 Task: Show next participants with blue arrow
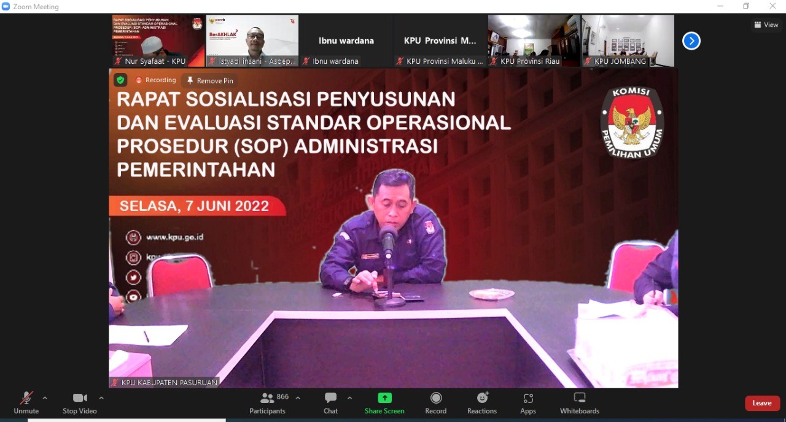691,41
